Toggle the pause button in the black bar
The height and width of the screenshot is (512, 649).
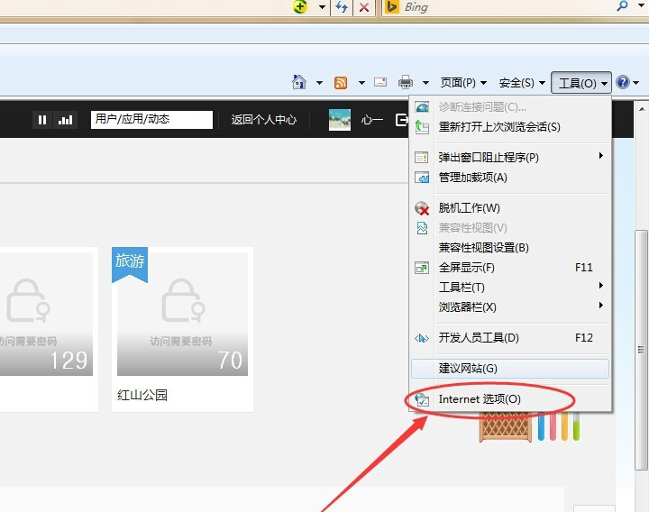click(x=42, y=120)
